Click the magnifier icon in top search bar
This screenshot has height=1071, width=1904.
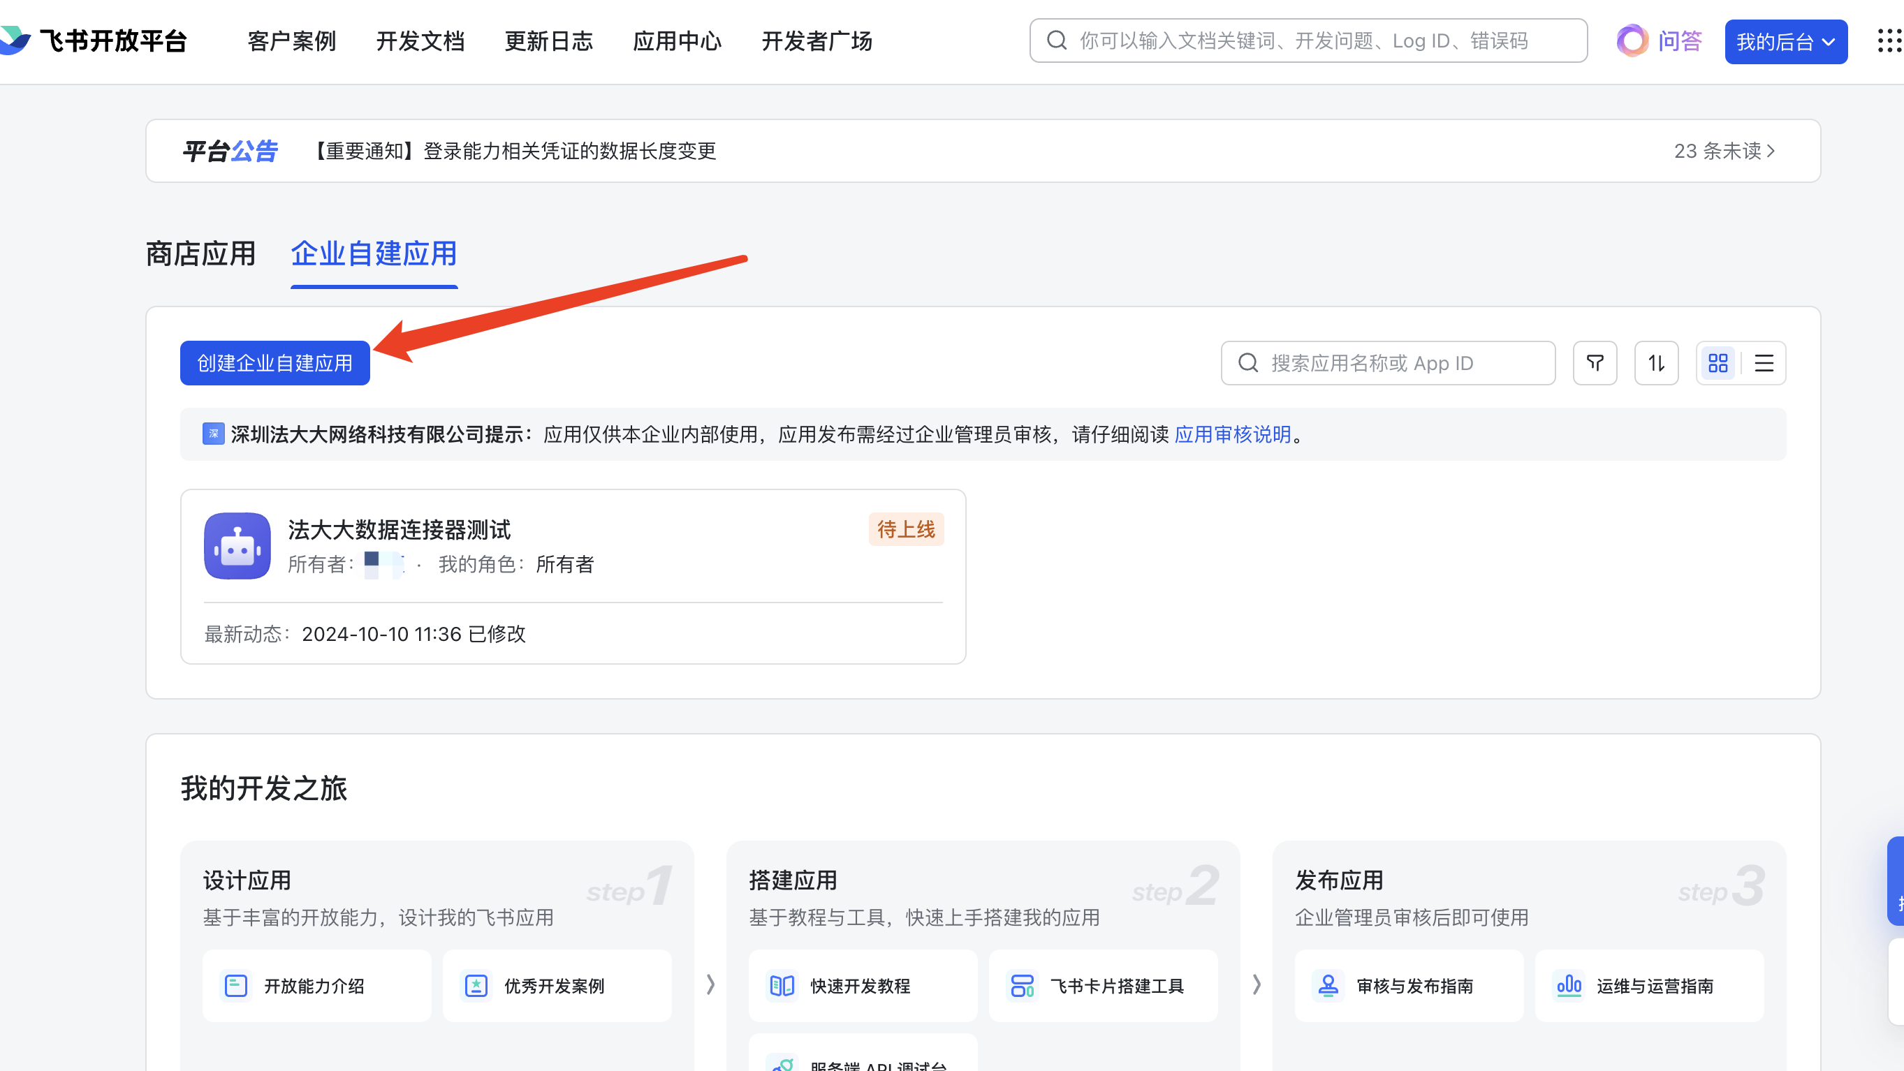tap(1057, 40)
